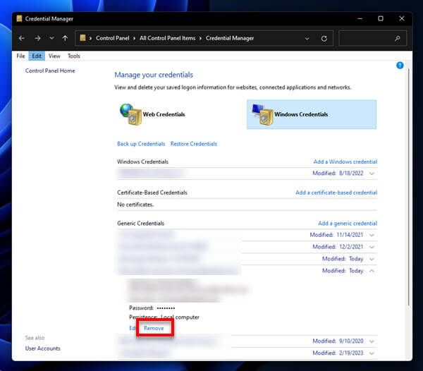Image resolution: width=423 pixels, height=371 pixels.
Task: Click Control Panel in the breadcrumb
Action: click(113, 38)
